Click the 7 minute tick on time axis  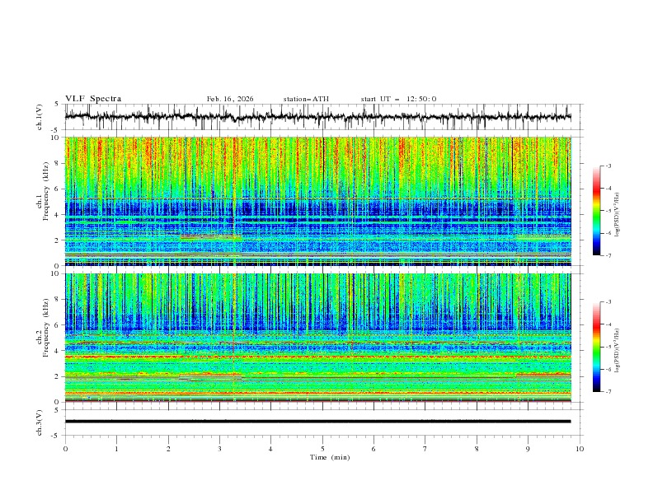click(425, 448)
